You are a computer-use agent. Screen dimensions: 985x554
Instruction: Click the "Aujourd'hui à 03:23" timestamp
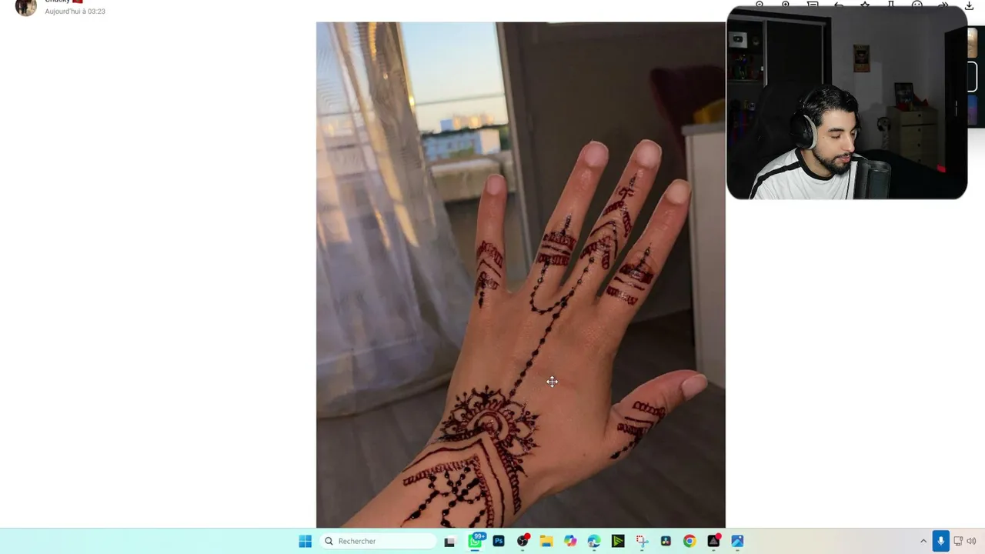tap(75, 12)
